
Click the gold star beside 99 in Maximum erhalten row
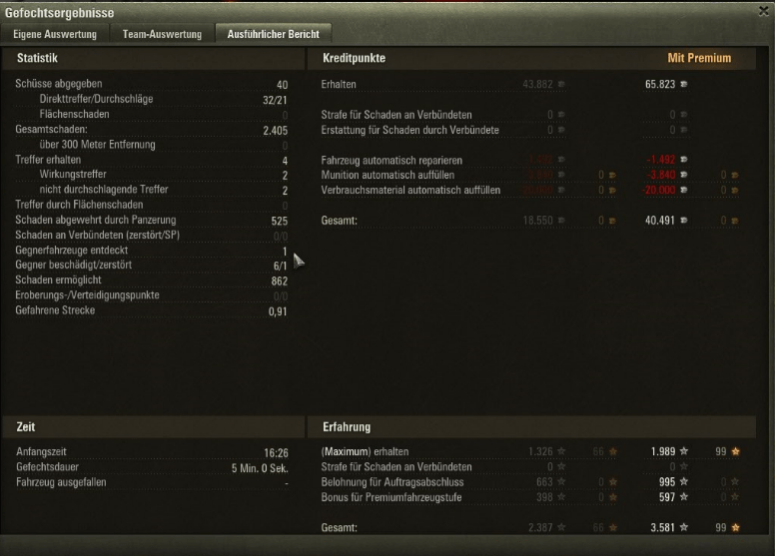tap(735, 451)
